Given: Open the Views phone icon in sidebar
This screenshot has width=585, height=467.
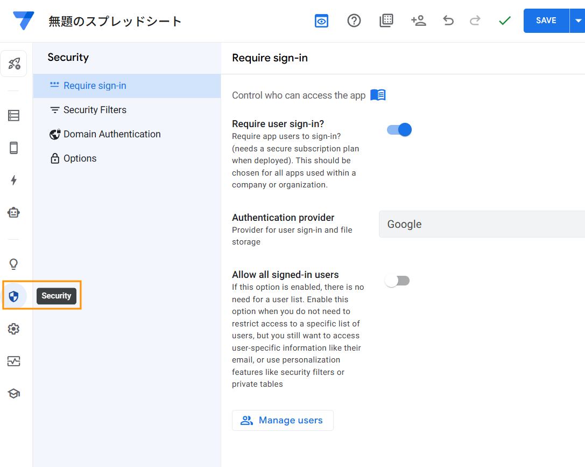Looking at the screenshot, I should tap(14, 148).
